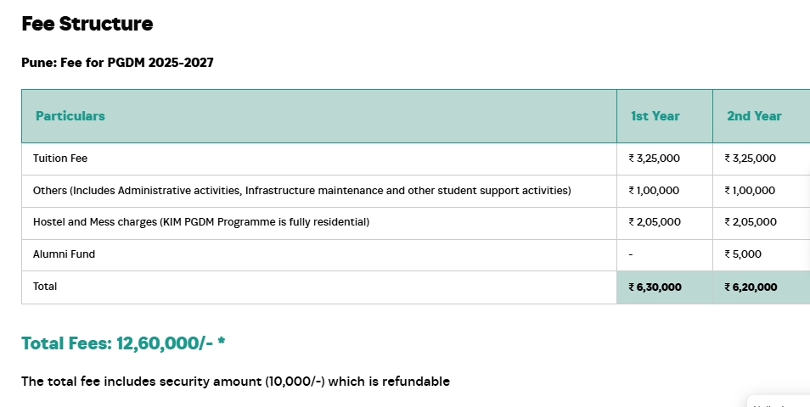Click the Alumni Fund ₹5,000 amount

click(743, 254)
